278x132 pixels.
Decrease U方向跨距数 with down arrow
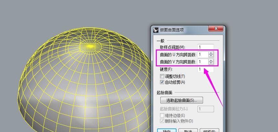(x=211, y=56)
